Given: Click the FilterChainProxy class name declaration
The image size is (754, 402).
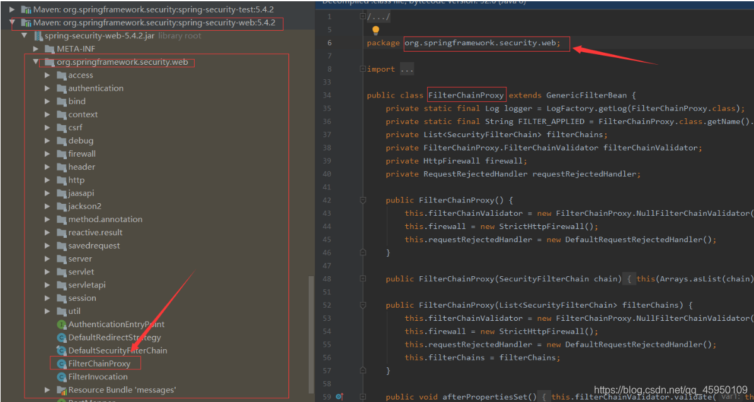Looking at the screenshot, I should pyautogui.click(x=466, y=95).
